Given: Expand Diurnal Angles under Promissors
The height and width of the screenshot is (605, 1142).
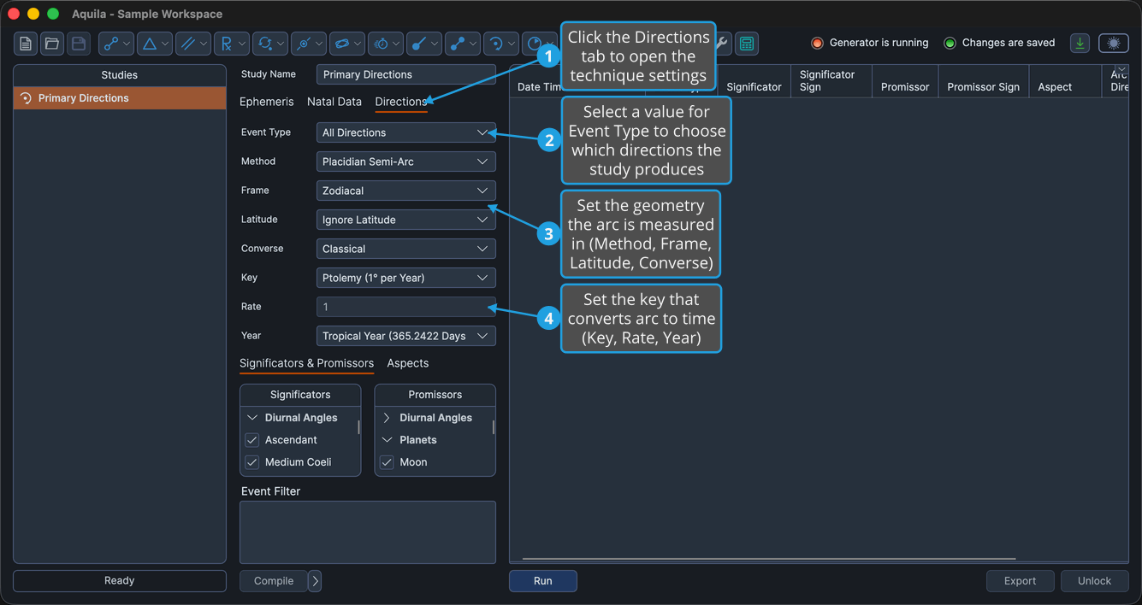Looking at the screenshot, I should pos(387,418).
